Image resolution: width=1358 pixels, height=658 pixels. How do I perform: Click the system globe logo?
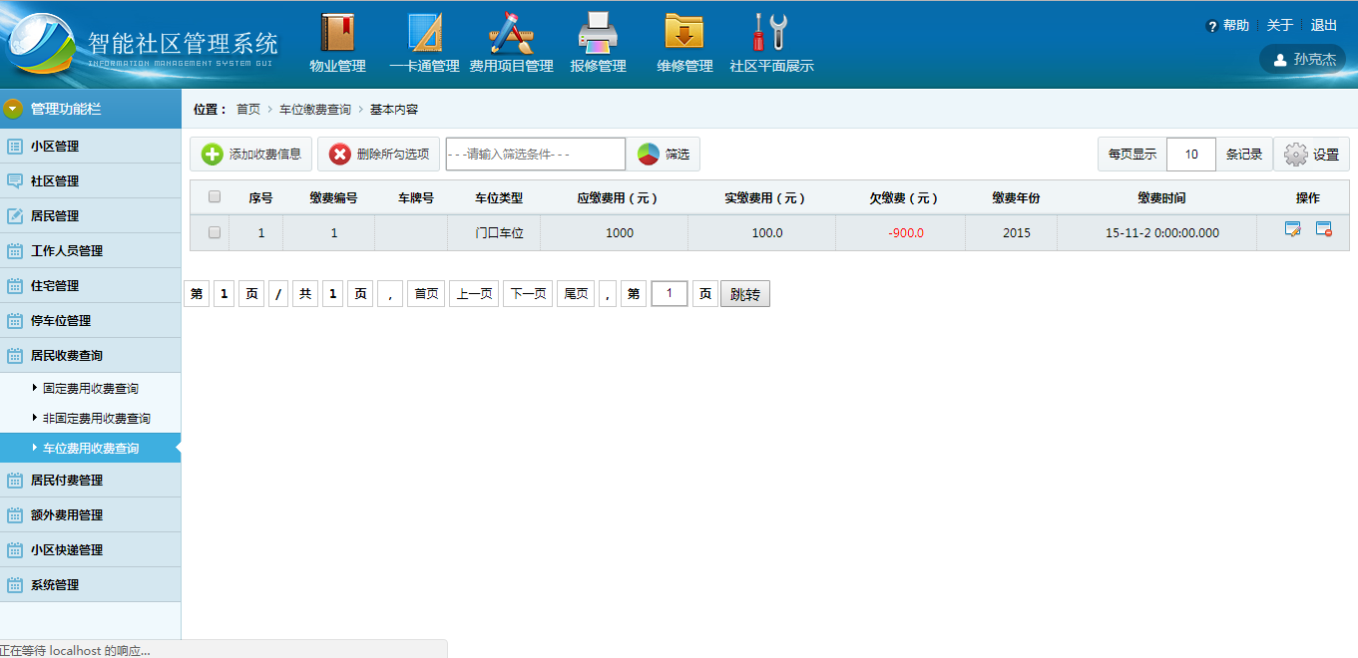click(40, 45)
